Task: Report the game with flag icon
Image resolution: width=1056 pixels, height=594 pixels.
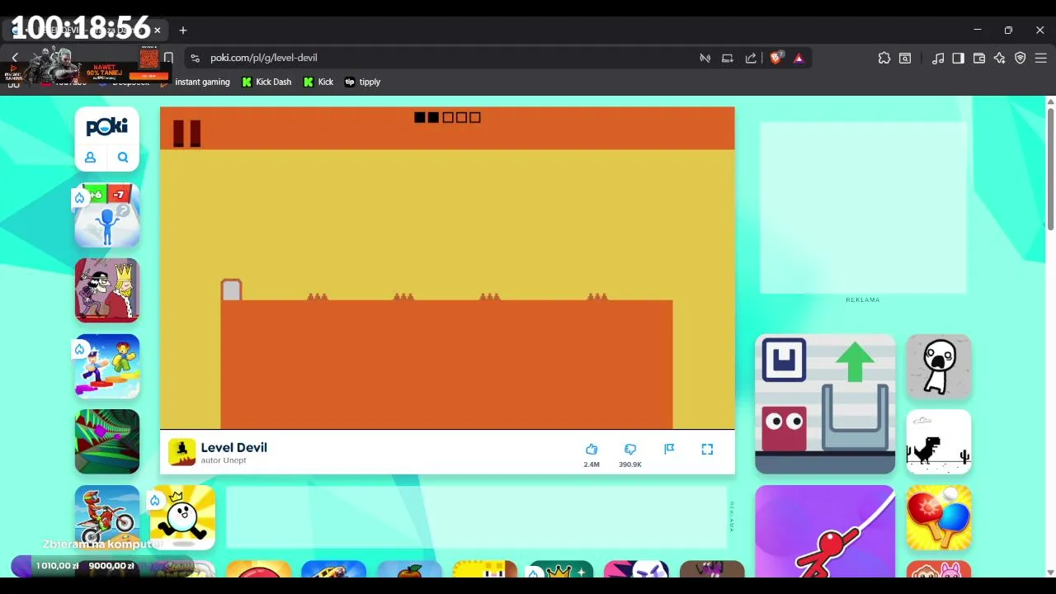Action: pyautogui.click(x=669, y=449)
